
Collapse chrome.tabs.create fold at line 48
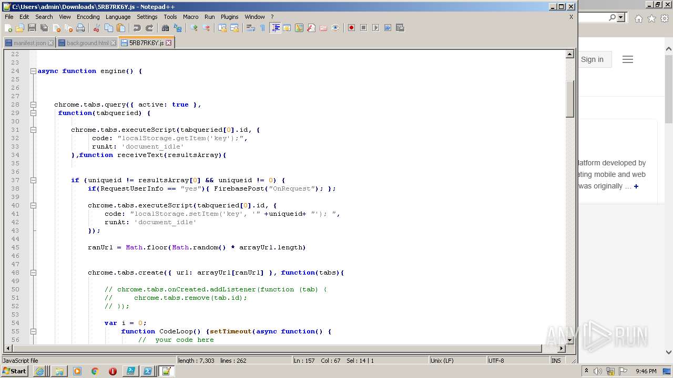(x=33, y=272)
